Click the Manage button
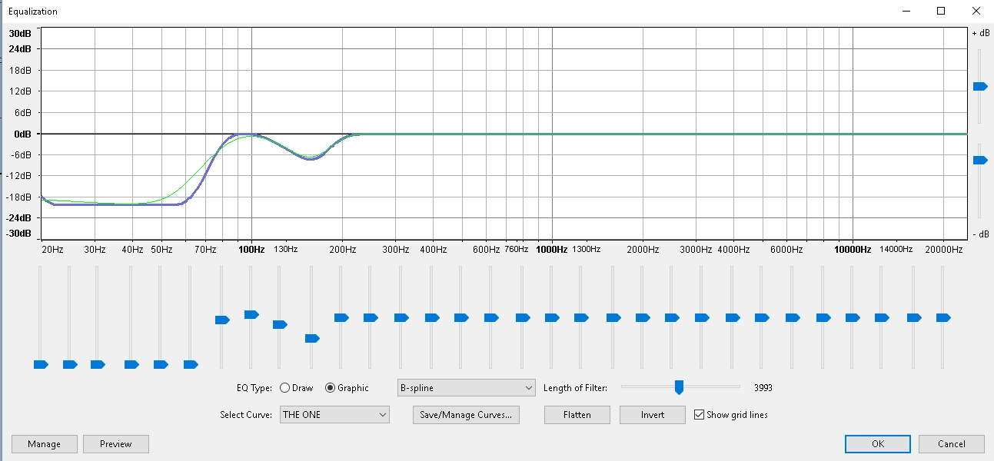This screenshot has width=994, height=461. click(x=44, y=444)
